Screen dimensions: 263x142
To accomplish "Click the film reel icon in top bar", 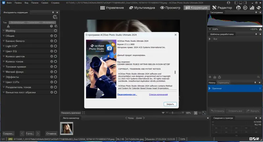I will [238, 8].
